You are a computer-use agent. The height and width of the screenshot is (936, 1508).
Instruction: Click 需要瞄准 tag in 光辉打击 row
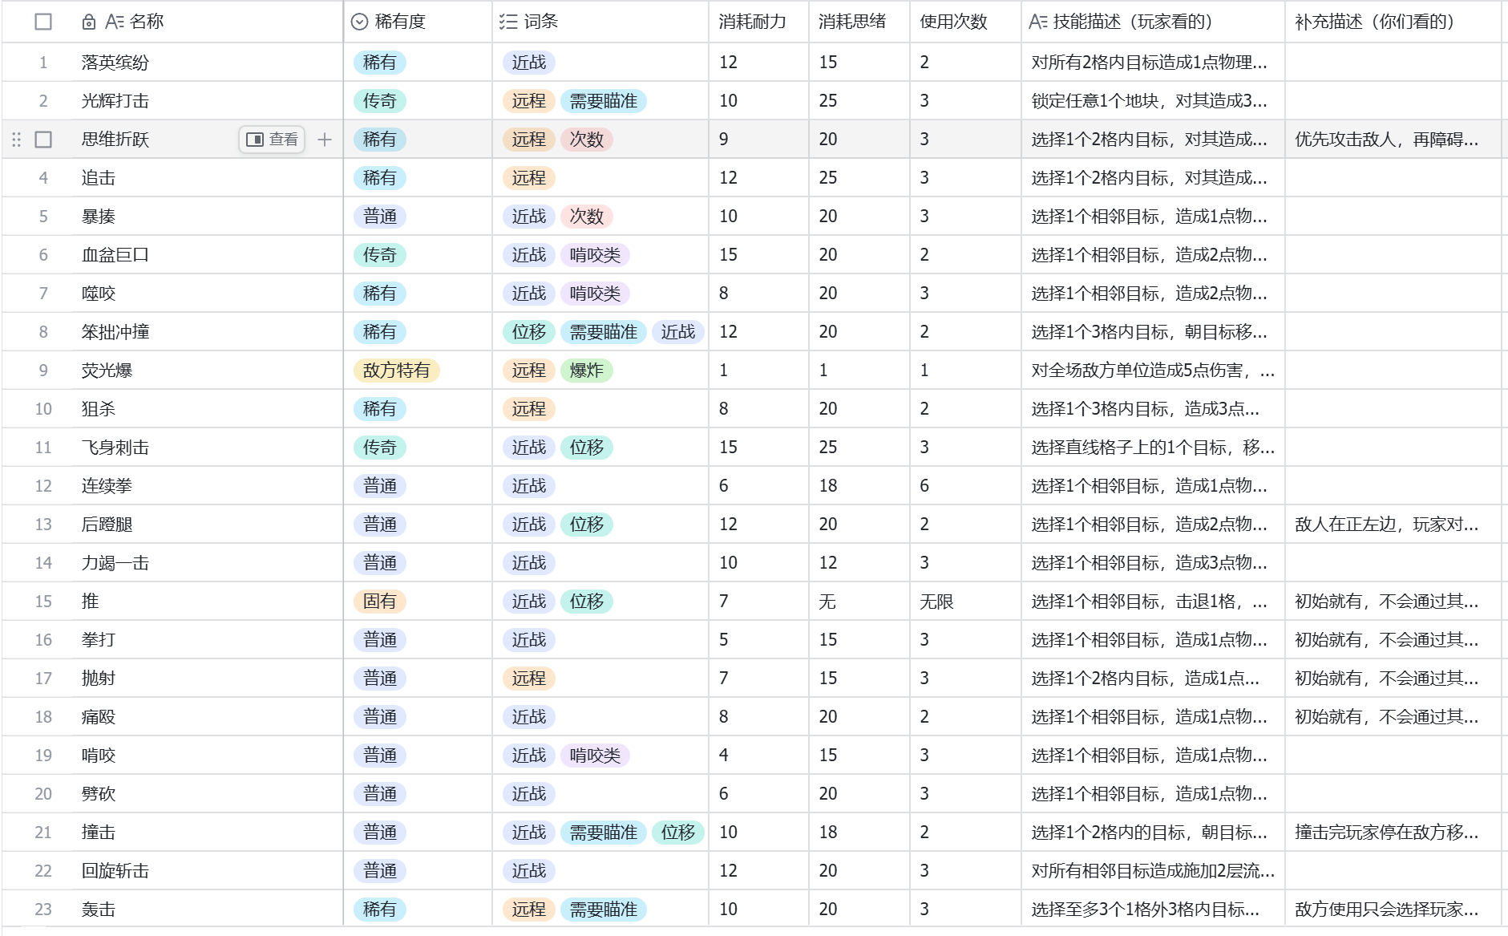604,101
